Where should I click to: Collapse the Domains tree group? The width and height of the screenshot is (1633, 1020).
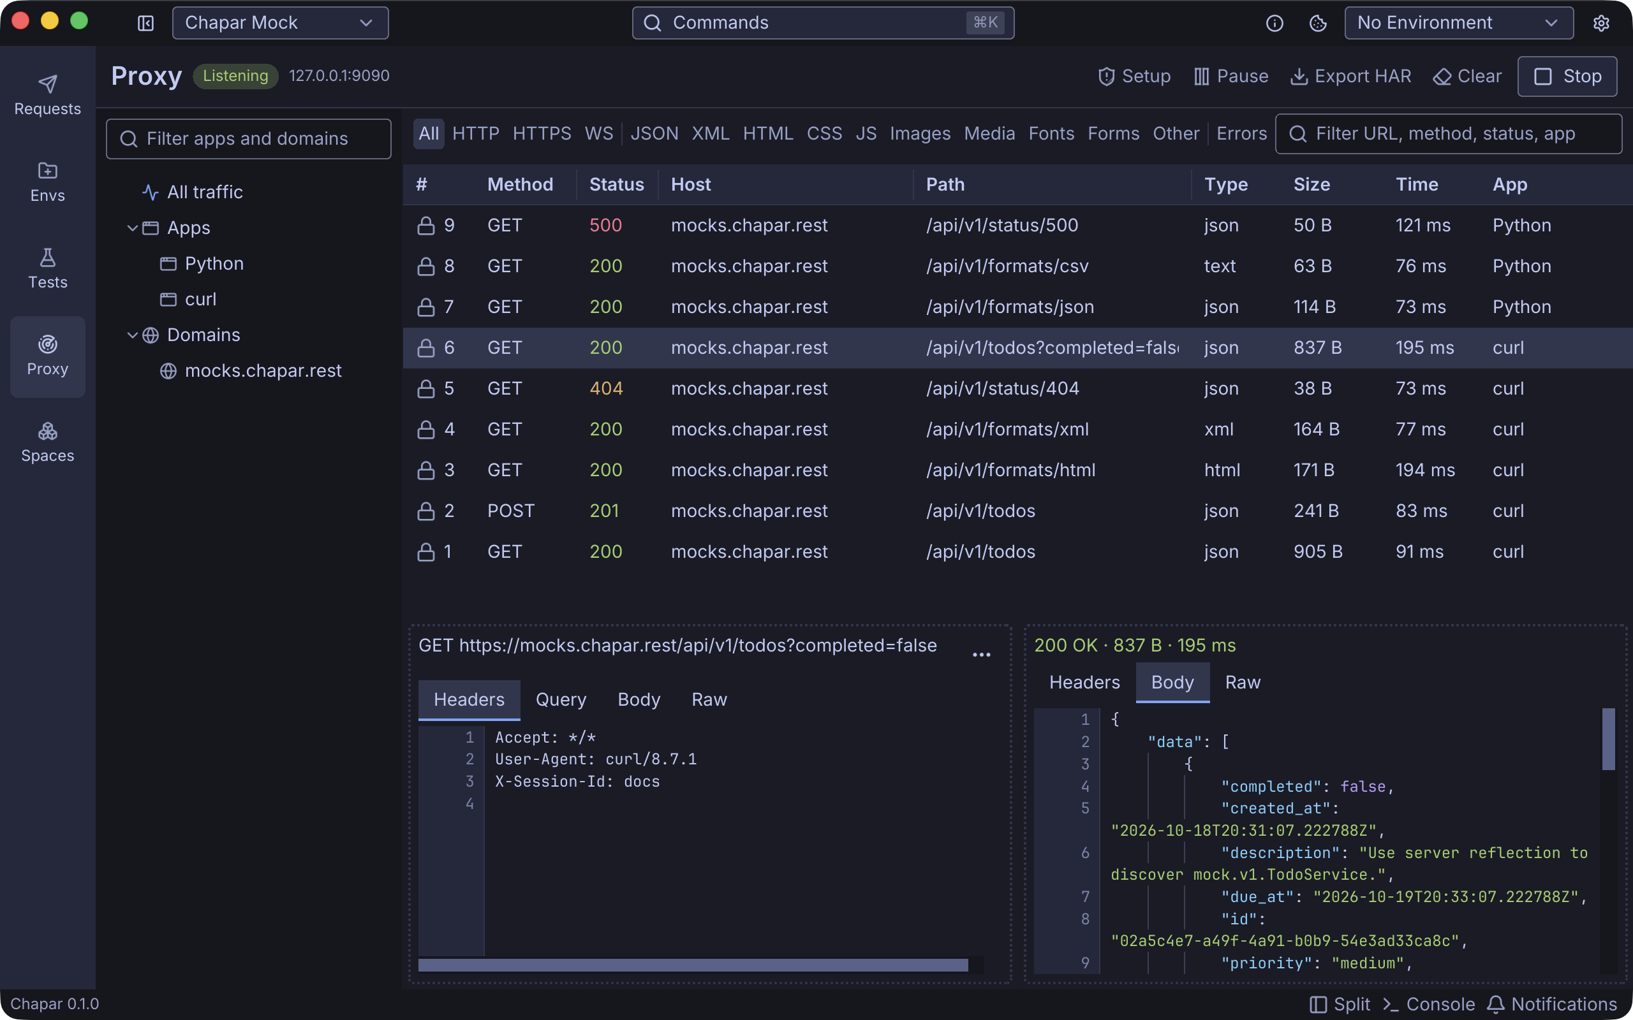click(x=132, y=335)
